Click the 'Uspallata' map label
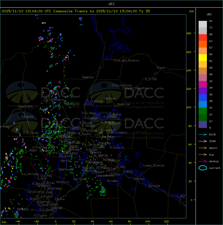223x225 pixels. [x=25, y=106]
